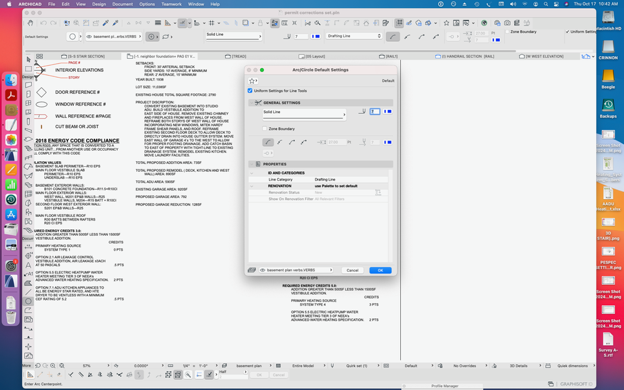Viewport: 624px width, 390px height.
Task: Select the Pan hand tool in toolbar
Action: click(30, 23)
